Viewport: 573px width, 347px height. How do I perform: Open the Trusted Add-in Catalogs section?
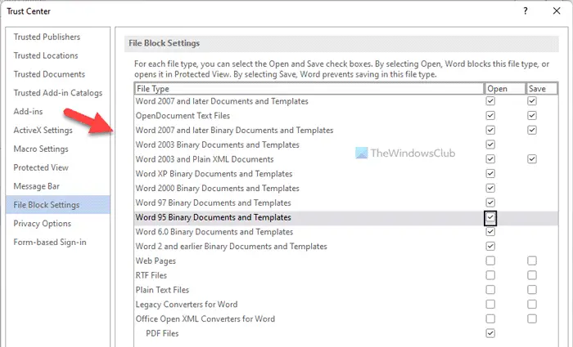(57, 93)
